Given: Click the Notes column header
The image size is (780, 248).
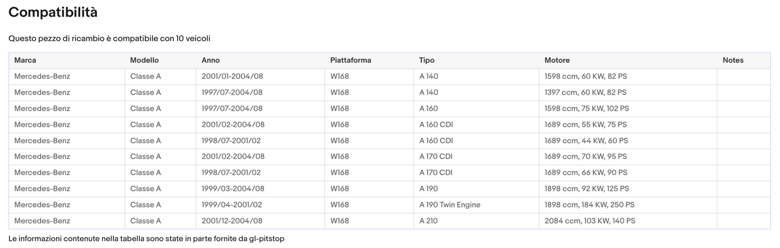Looking at the screenshot, I should (733, 61).
